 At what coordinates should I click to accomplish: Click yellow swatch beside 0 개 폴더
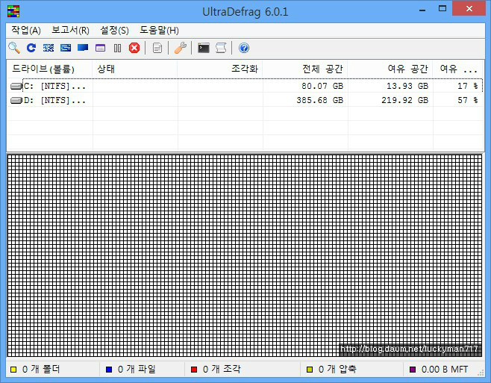pos(13,370)
